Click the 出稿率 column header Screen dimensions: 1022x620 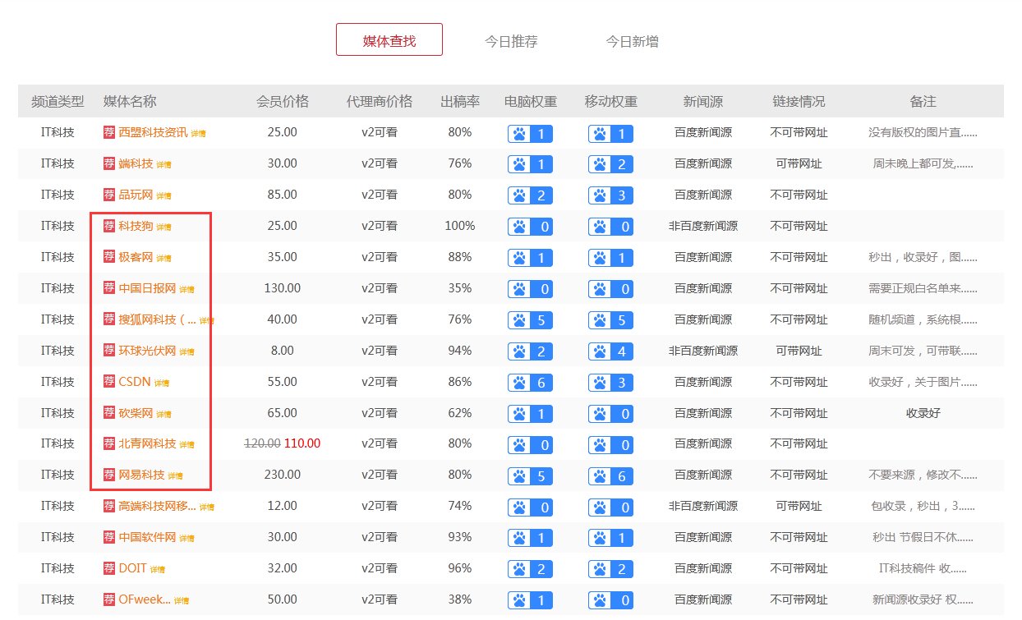pos(460,102)
